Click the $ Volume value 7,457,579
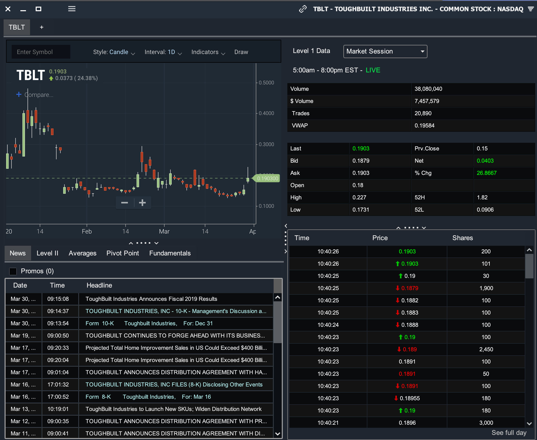Screen dimensions: 537x440 coord(427,101)
